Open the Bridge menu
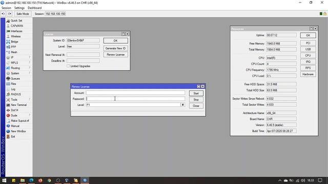This screenshot has height=184, width=328. coord(14,41)
